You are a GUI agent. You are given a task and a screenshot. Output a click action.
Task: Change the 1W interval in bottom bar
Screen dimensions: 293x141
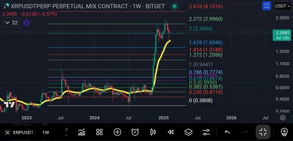[x=46, y=133]
